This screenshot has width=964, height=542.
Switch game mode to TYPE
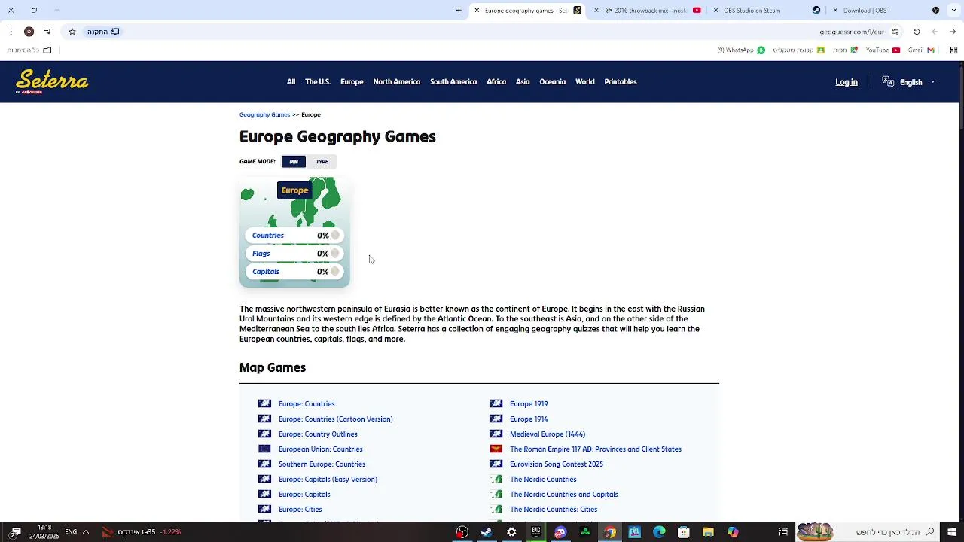322,162
